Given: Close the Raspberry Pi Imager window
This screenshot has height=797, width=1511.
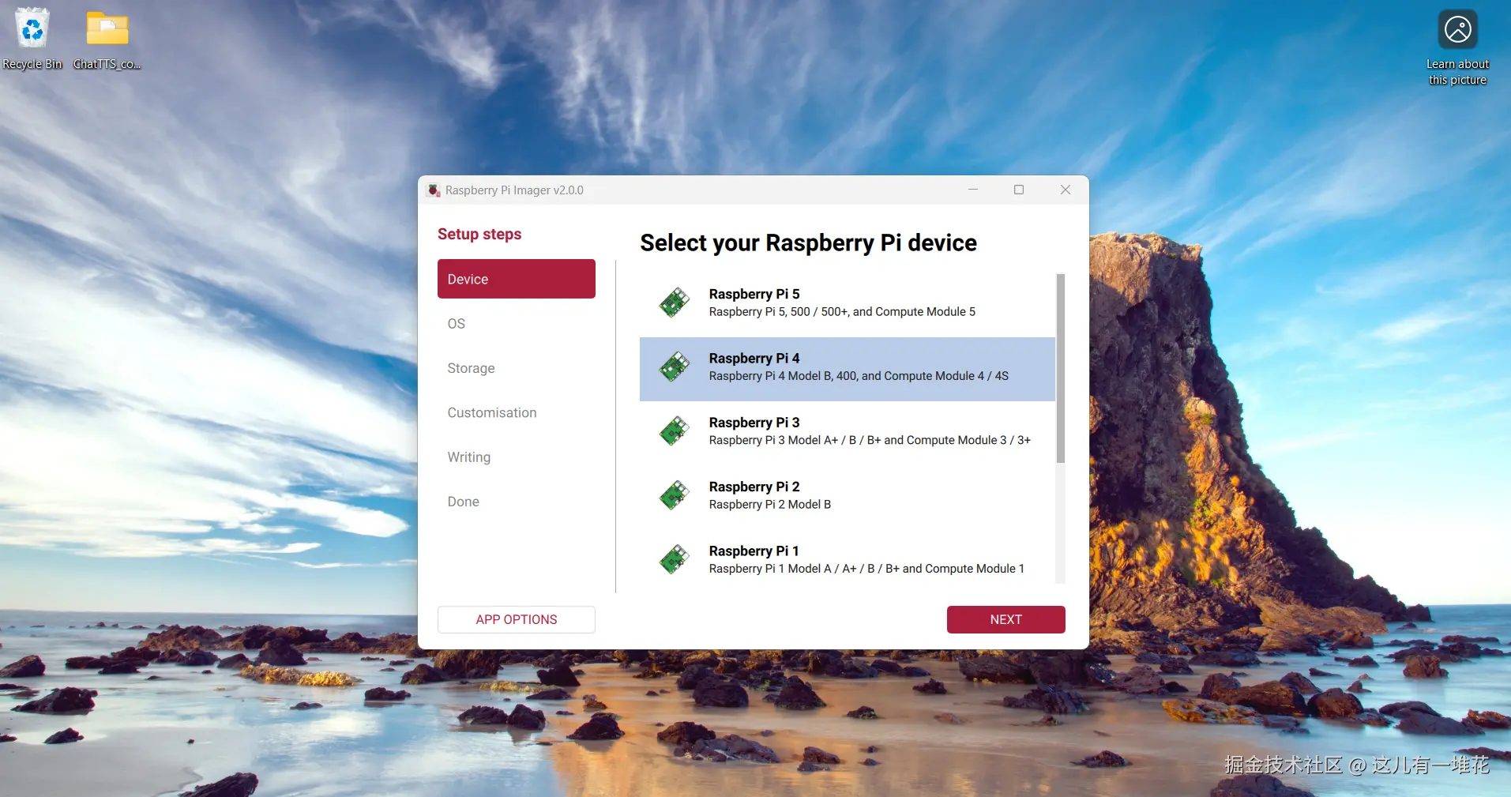Looking at the screenshot, I should (x=1066, y=190).
